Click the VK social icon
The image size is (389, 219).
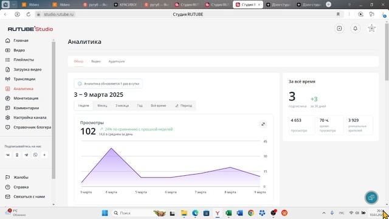8,155
